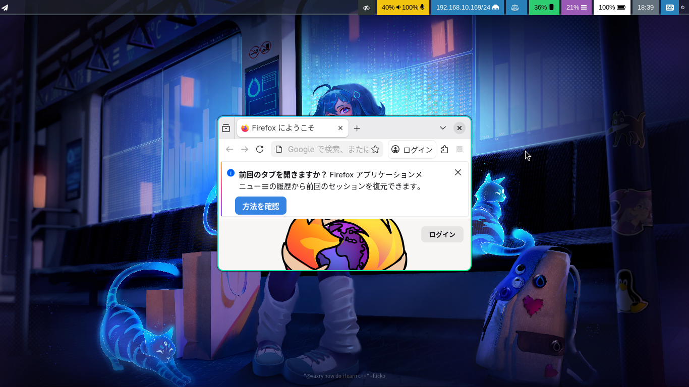Open a new tab with the plus button

pyautogui.click(x=357, y=128)
